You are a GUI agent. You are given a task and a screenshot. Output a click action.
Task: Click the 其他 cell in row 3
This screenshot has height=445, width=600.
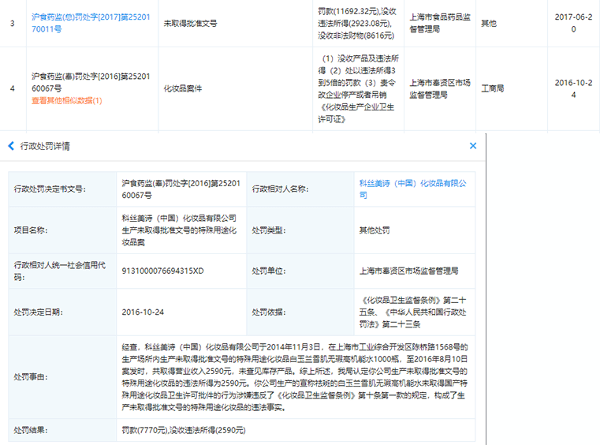click(489, 24)
